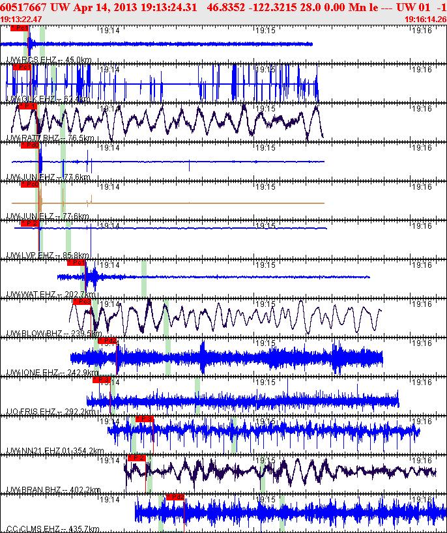
Task: Click station label UW NN21 EHZ 01 354.2km
Action: [55, 451]
